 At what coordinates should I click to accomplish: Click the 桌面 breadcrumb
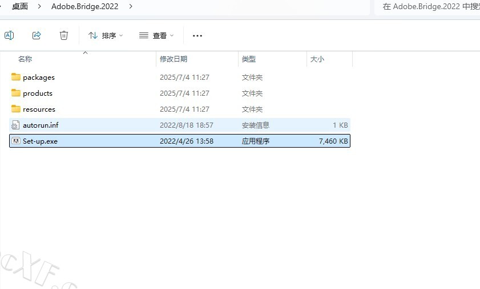(x=20, y=6)
